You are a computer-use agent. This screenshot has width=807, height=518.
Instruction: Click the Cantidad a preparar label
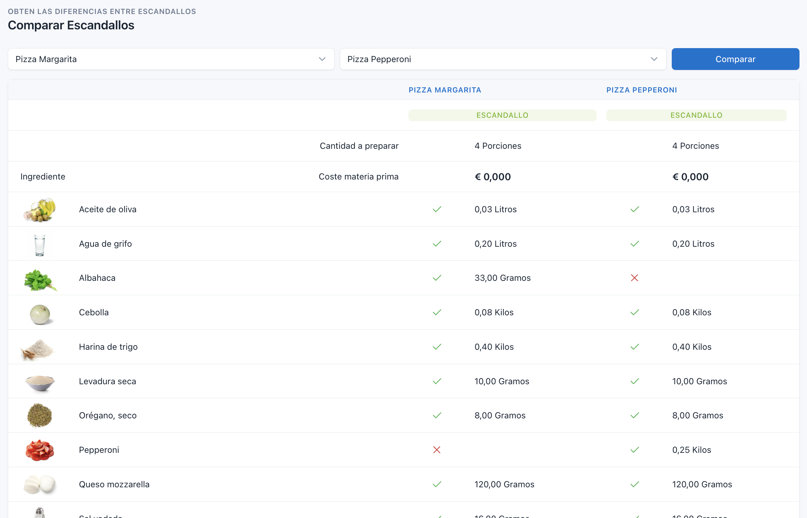[359, 146]
